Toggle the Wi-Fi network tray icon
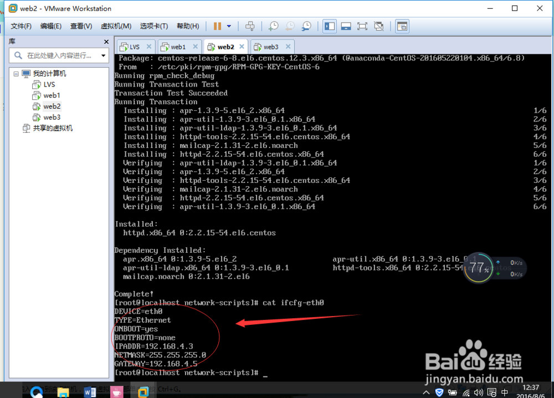Image resolution: width=554 pixels, height=398 pixels. (x=466, y=392)
